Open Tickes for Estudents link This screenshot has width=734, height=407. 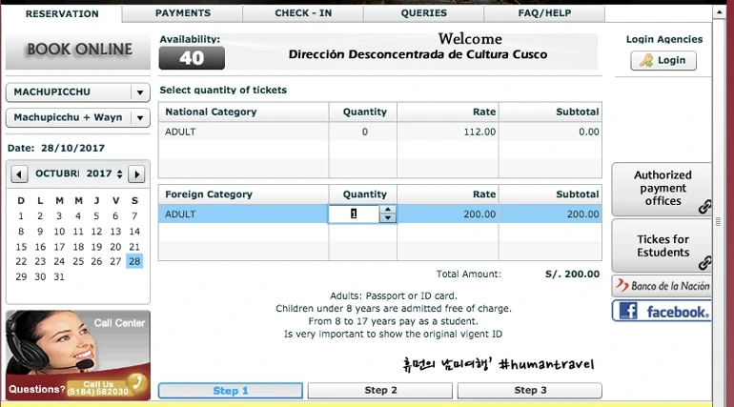[x=662, y=246]
